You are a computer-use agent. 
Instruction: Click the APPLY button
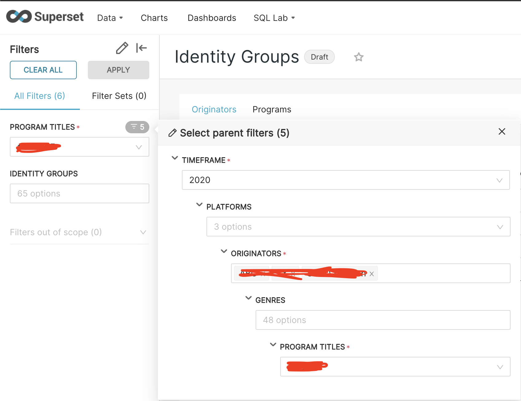118,70
